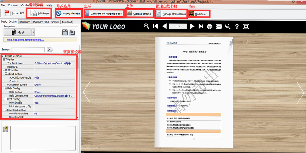
Task: Open the File menu
Action: point(3,5)
